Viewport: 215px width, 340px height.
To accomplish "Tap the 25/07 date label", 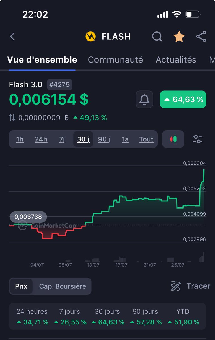I will (178, 265).
